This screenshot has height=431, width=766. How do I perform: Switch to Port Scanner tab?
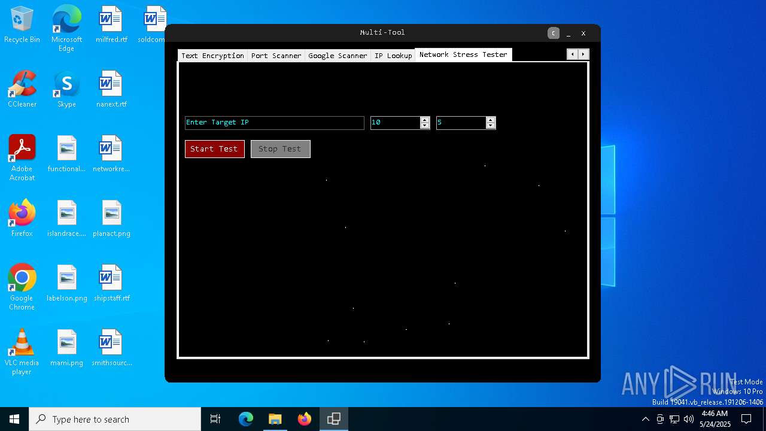(x=276, y=56)
